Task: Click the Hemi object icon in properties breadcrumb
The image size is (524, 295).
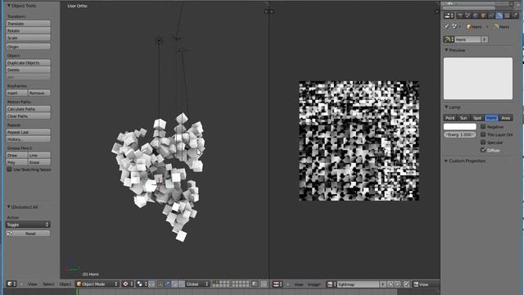Action: 469,27
